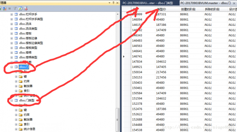Collapse the dbo.门类型 table node
The height and width of the screenshot is (132, 237).
click(x=12, y=100)
